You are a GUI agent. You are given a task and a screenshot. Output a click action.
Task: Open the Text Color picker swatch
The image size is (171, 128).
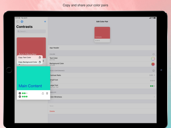pyautogui.click(x=153, y=59)
